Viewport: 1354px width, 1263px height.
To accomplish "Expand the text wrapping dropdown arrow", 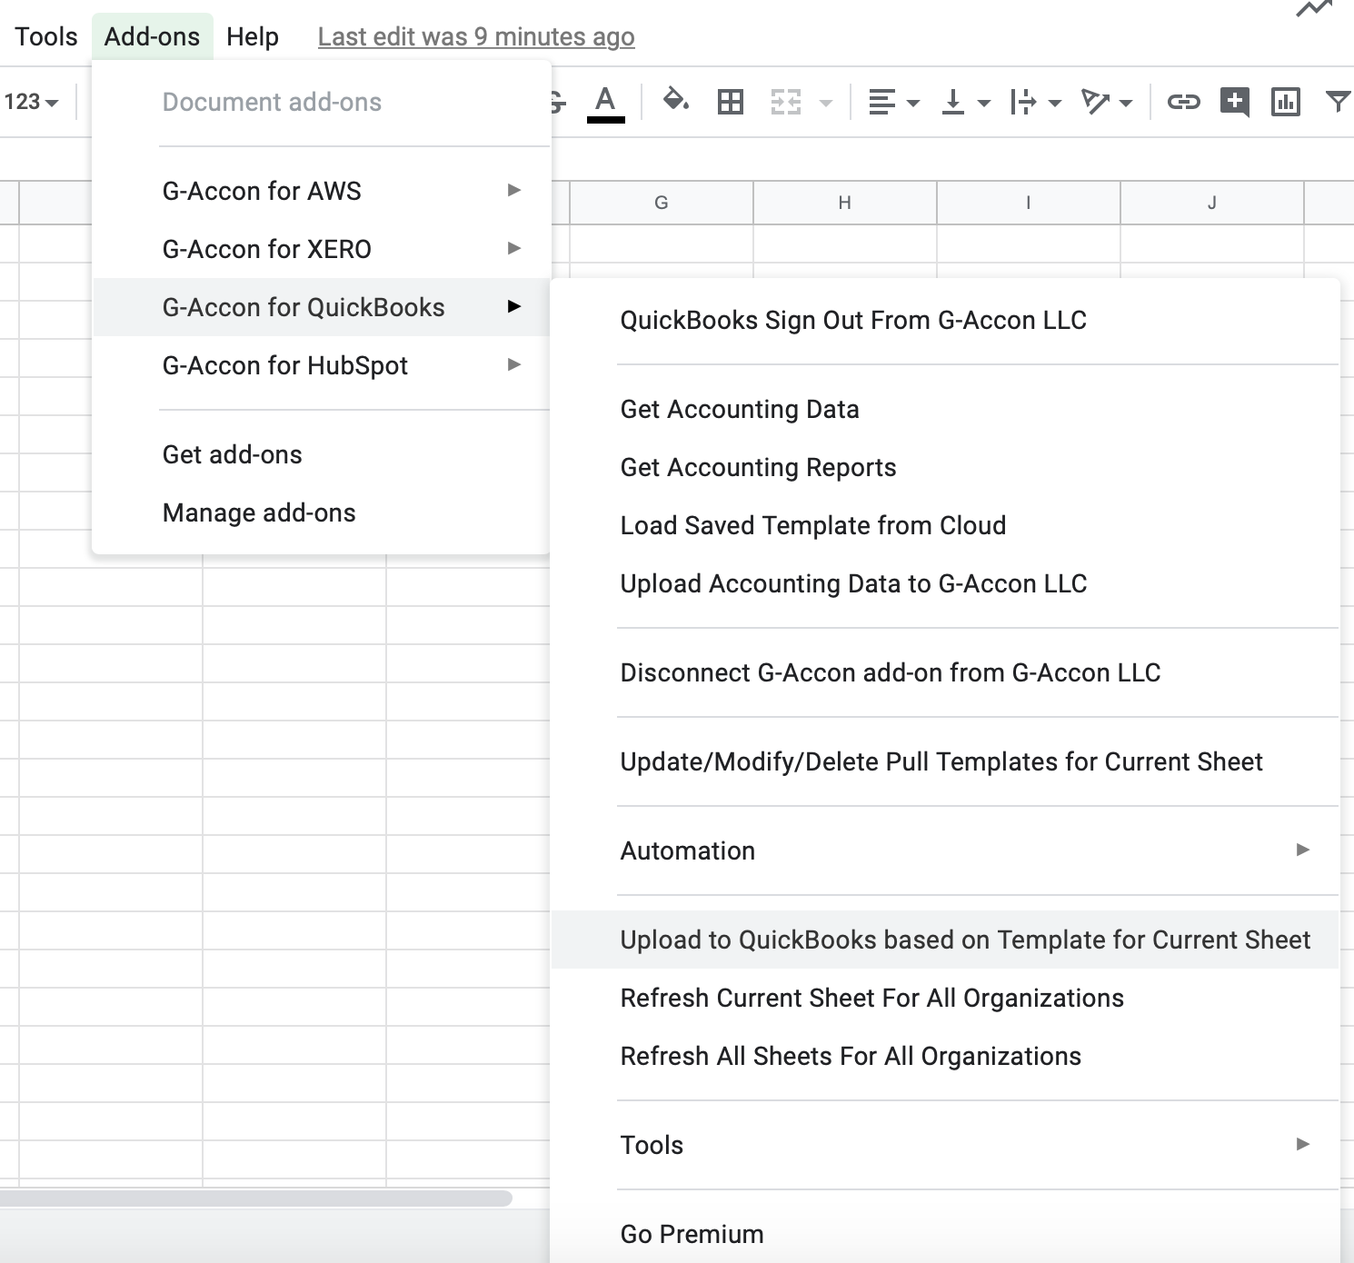I will (x=1055, y=103).
